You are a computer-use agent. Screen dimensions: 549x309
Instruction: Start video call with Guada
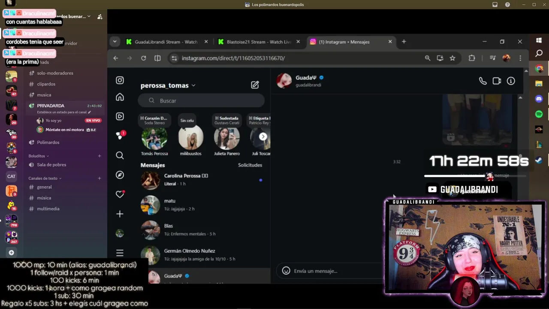497,81
